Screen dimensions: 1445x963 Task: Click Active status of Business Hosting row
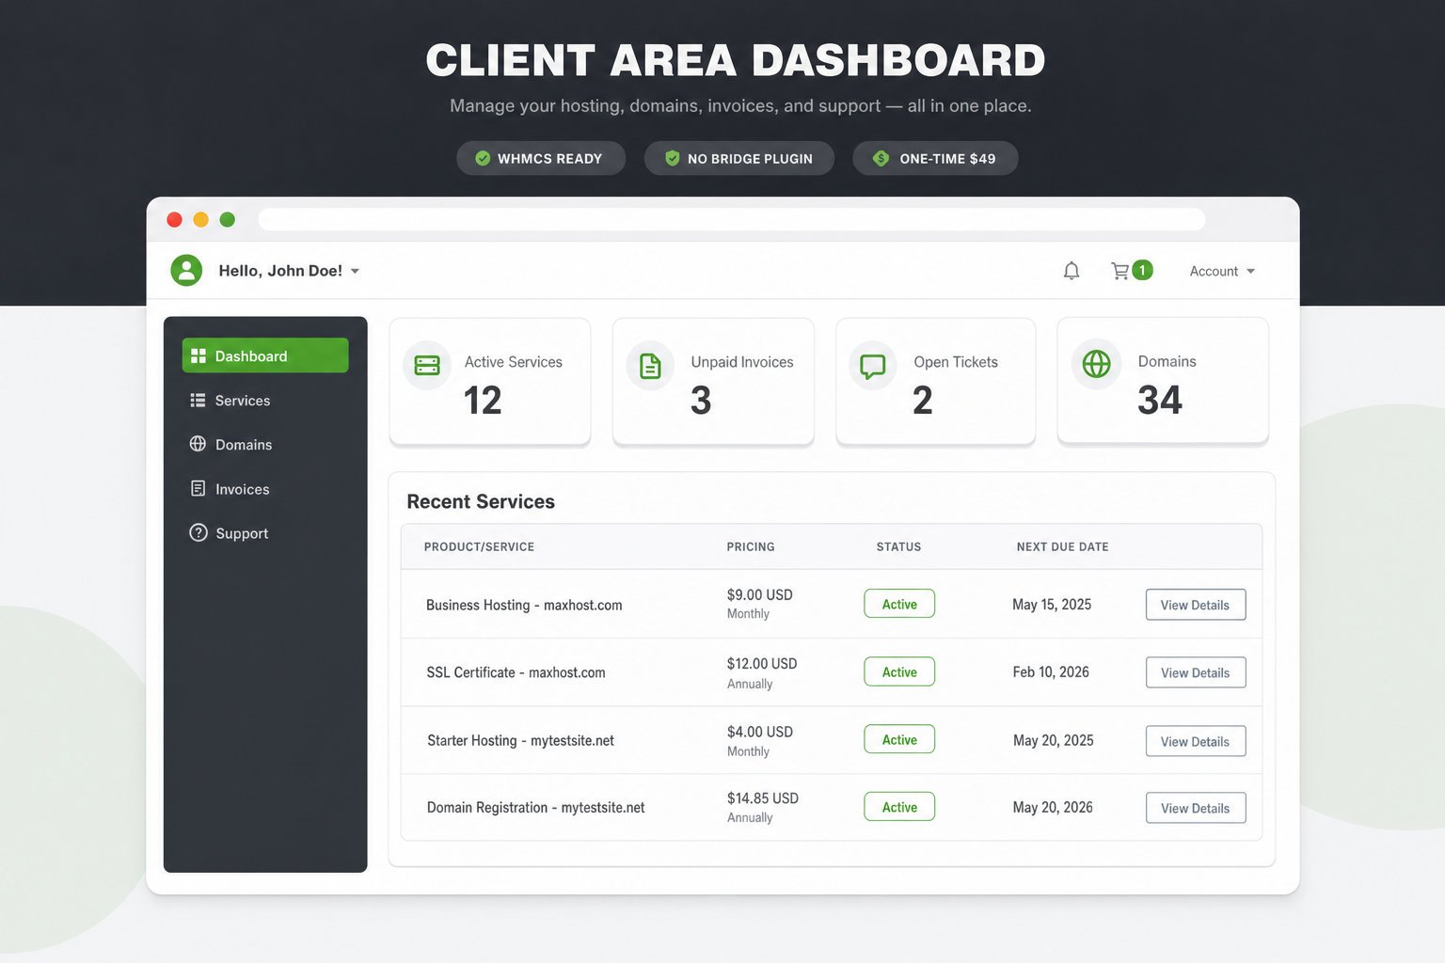coord(899,604)
